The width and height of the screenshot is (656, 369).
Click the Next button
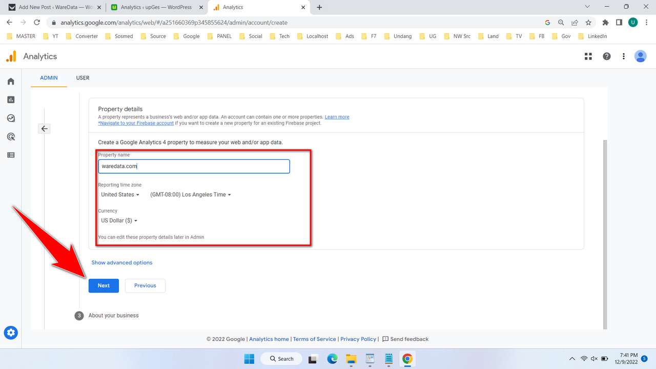104,285
